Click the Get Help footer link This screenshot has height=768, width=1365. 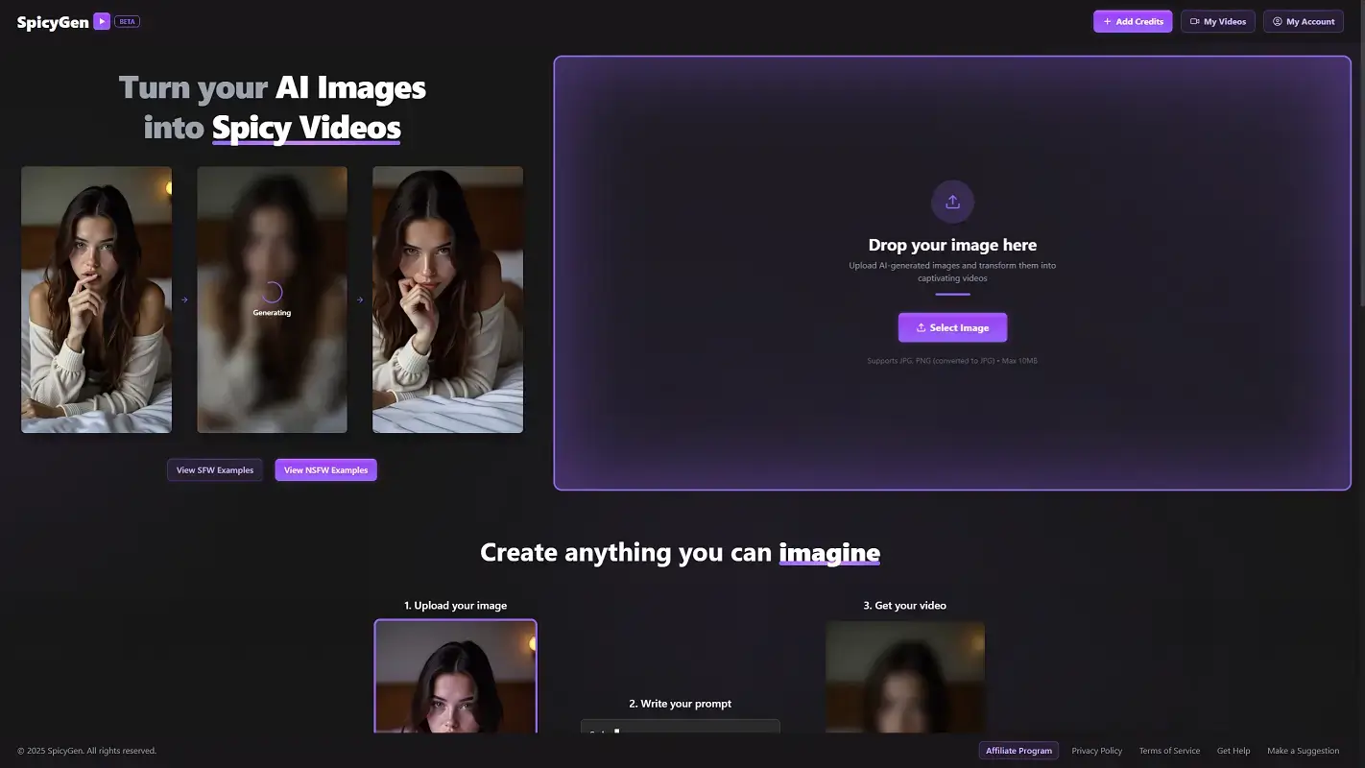[1233, 751]
